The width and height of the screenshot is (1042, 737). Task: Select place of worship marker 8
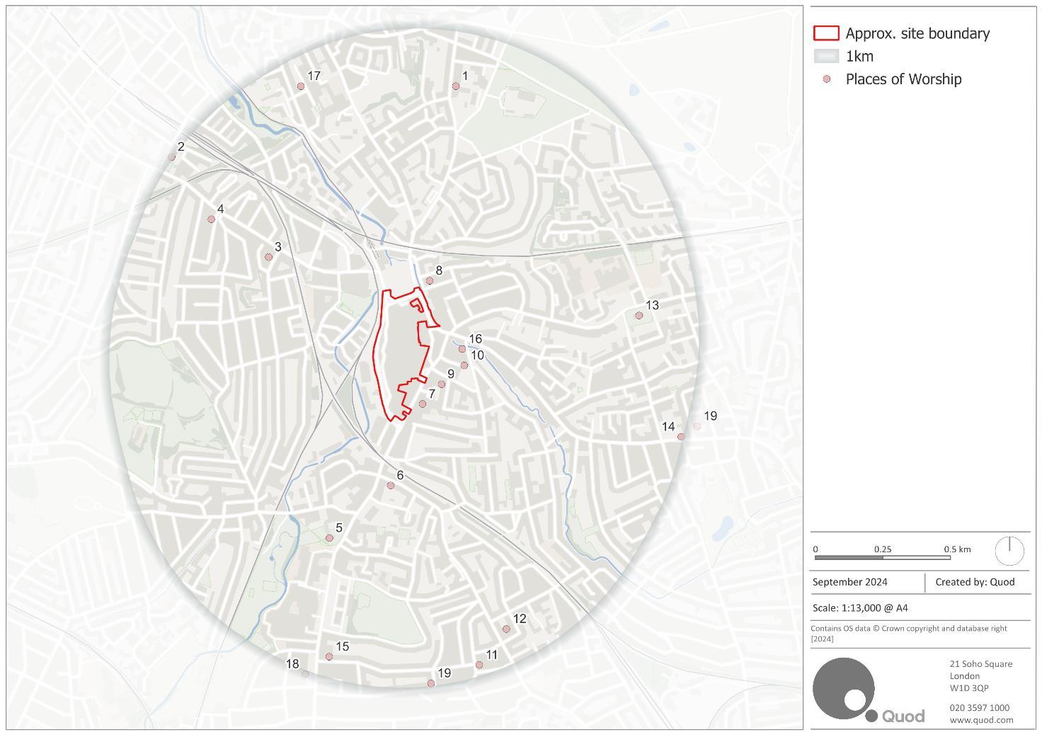[430, 281]
